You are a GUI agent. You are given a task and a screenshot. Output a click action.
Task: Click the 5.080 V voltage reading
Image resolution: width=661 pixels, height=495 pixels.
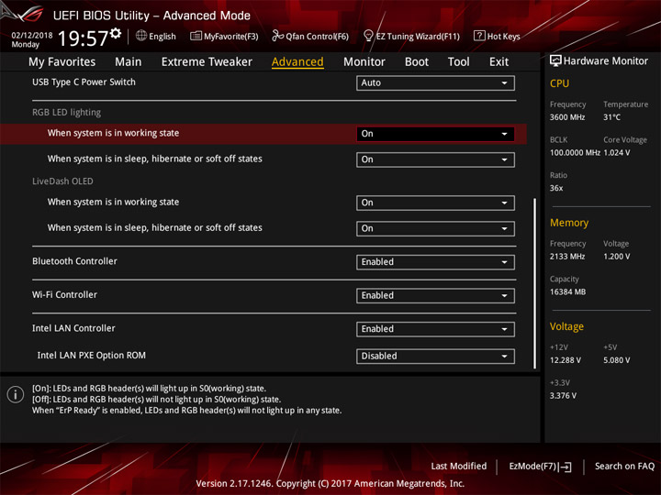(617, 360)
